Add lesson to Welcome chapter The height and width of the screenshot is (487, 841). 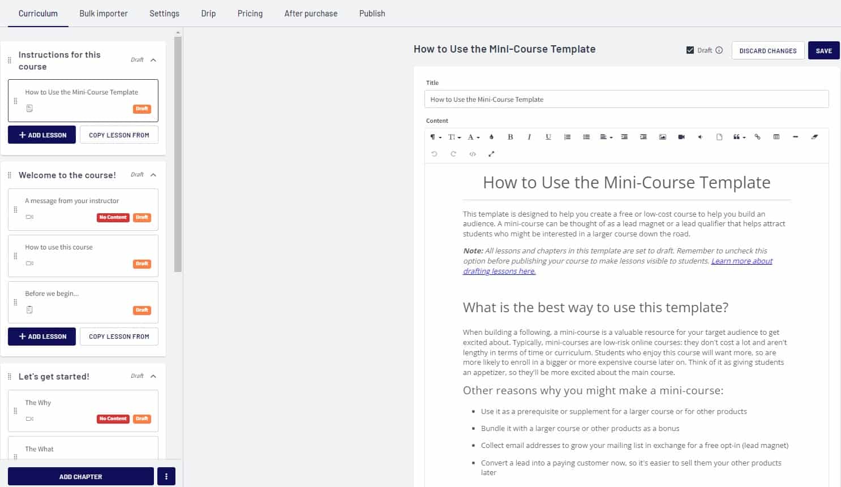[x=42, y=337]
